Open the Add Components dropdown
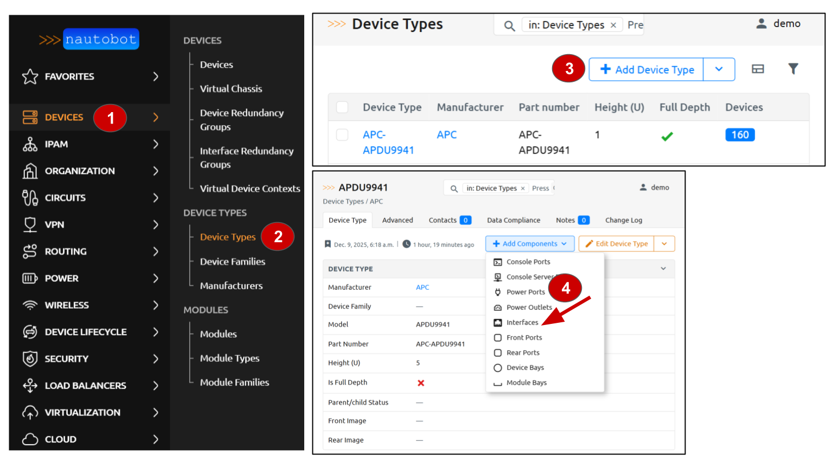Screen dimensions: 833x468 click(x=529, y=243)
